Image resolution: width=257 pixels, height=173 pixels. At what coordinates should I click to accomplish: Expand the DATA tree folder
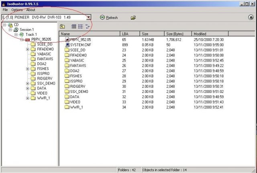pos(27,89)
